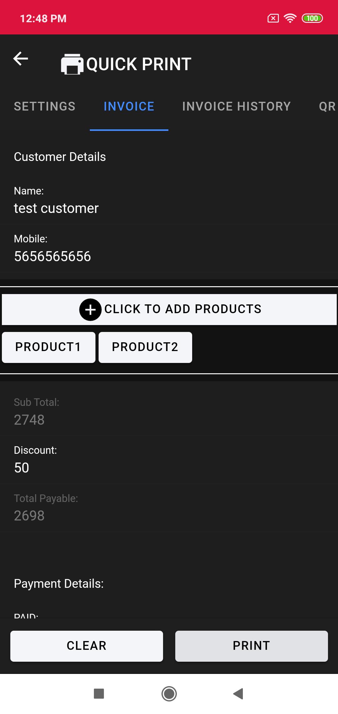Tap the Android home circle button
Image resolution: width=338 pixels, height=714 pixels.
[169, 694]
